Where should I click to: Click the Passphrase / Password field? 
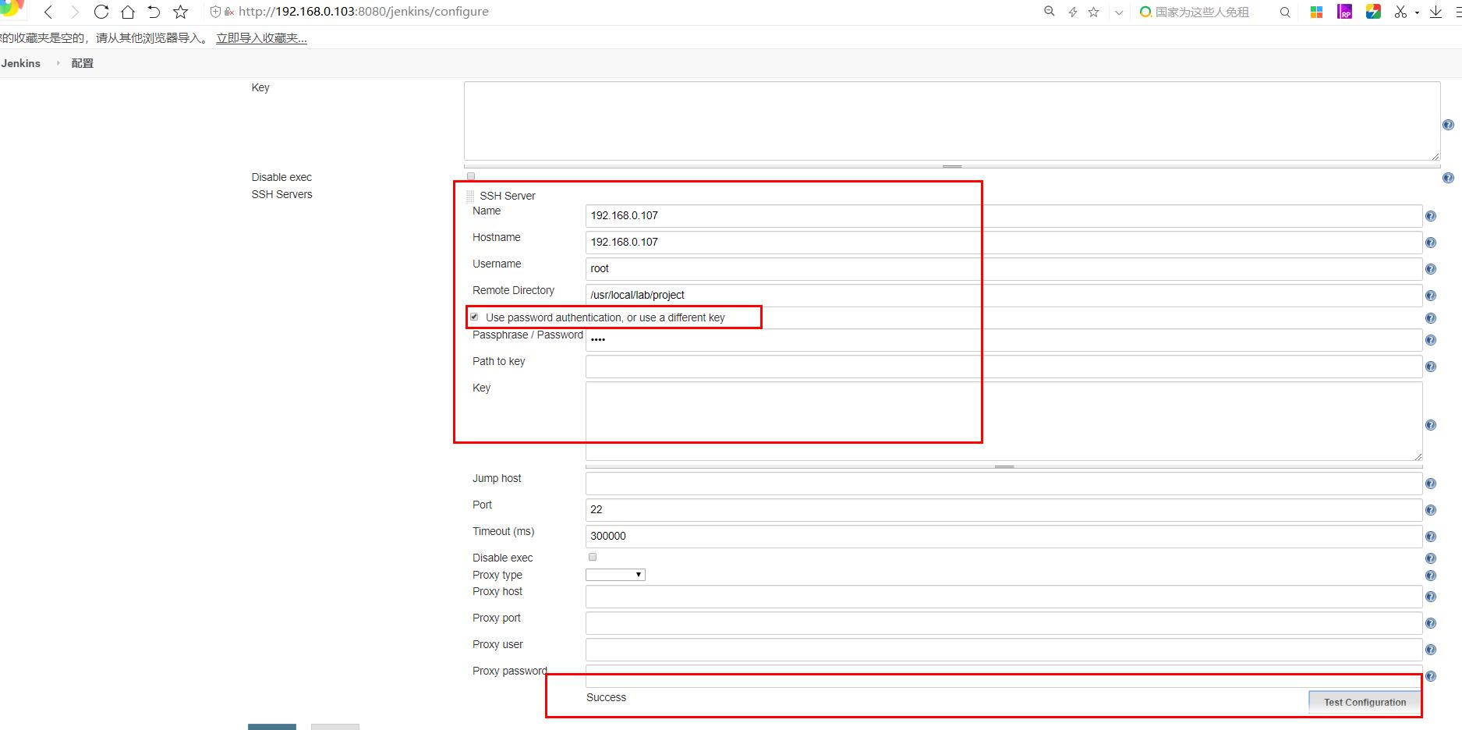coord(1004,340)
